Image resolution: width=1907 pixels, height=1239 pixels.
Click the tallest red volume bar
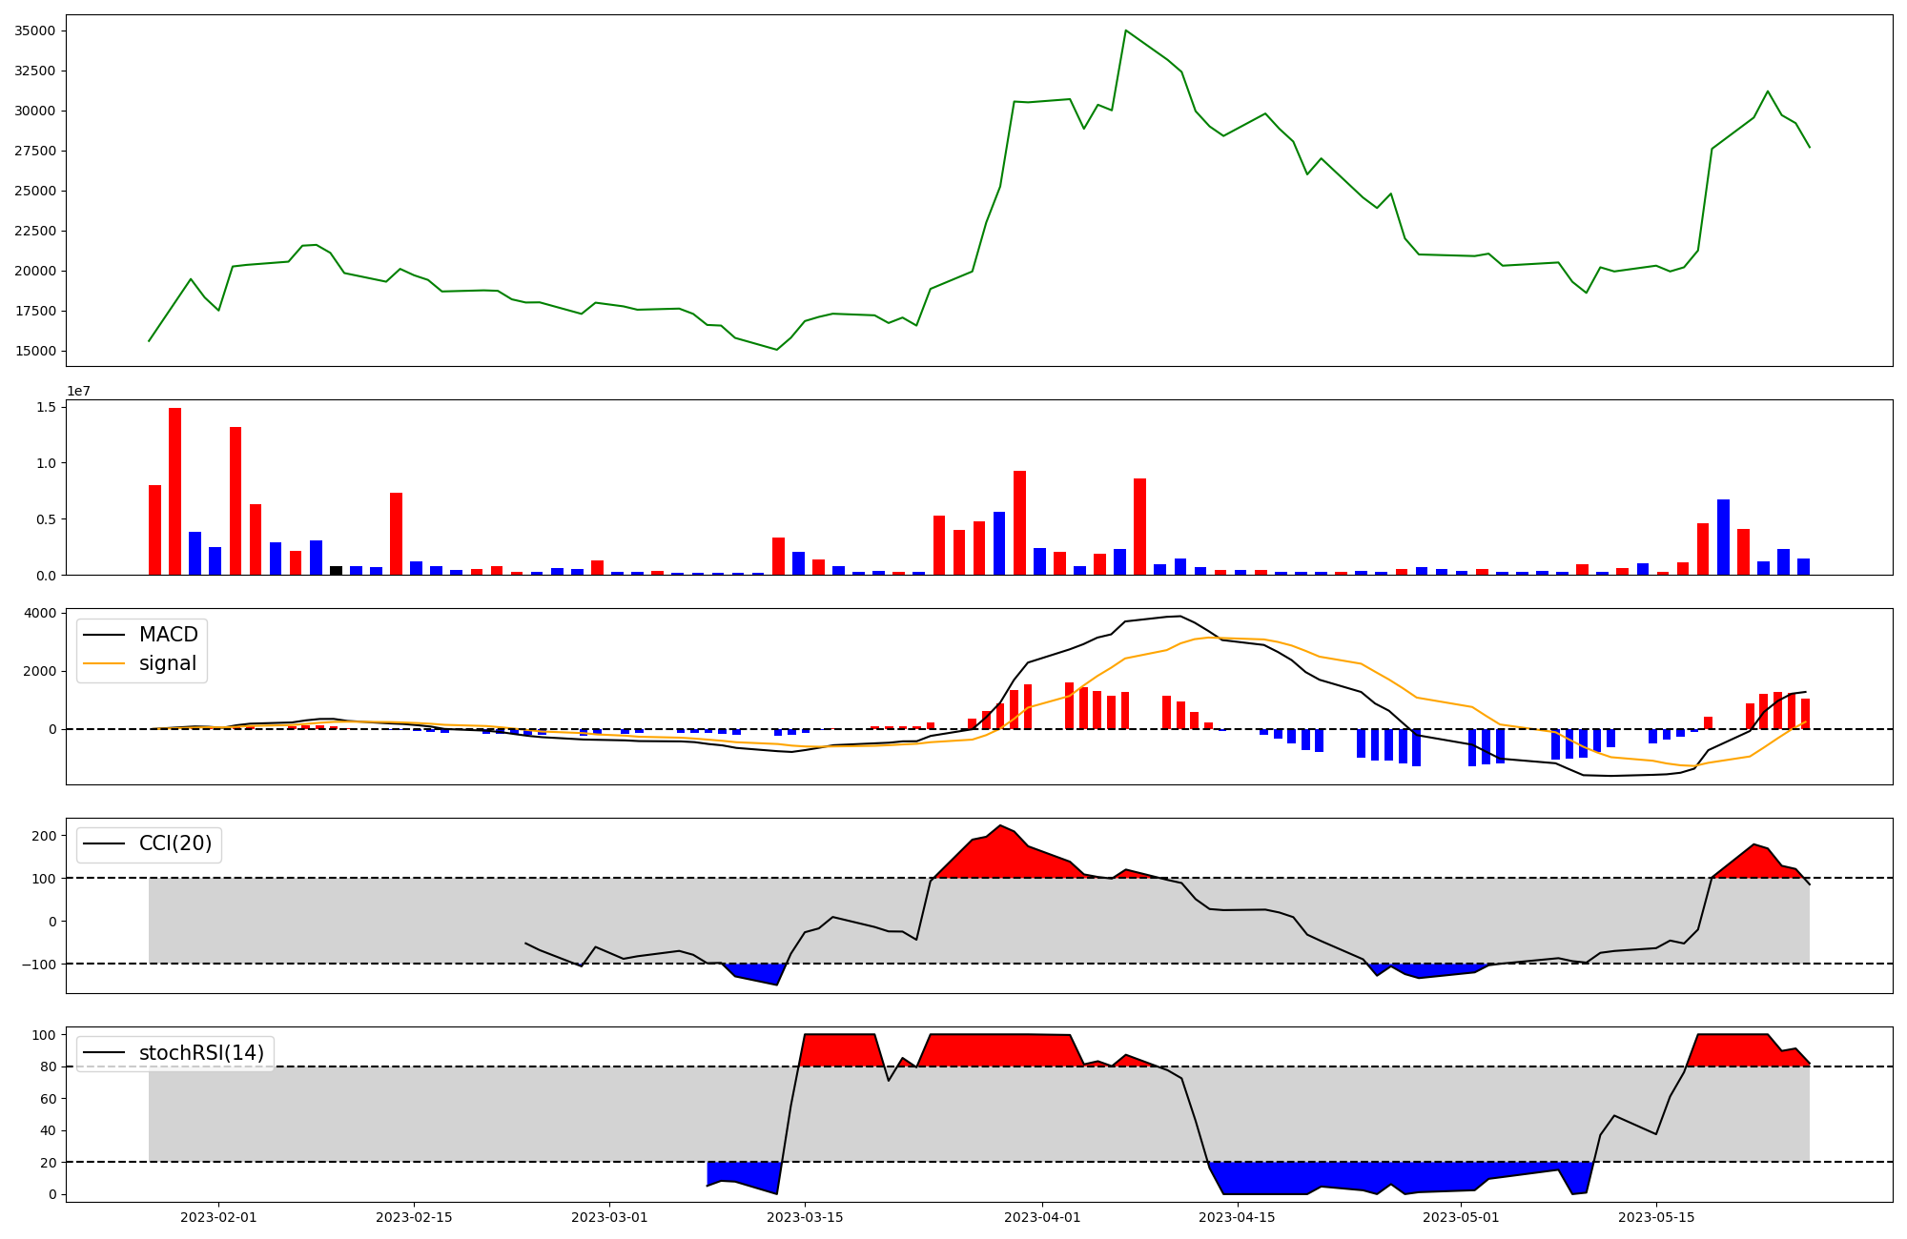coord(174,491)
